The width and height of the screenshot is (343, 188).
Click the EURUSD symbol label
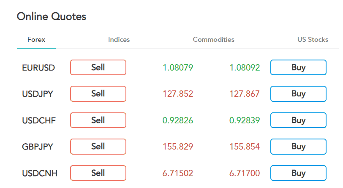click(38, 68)
